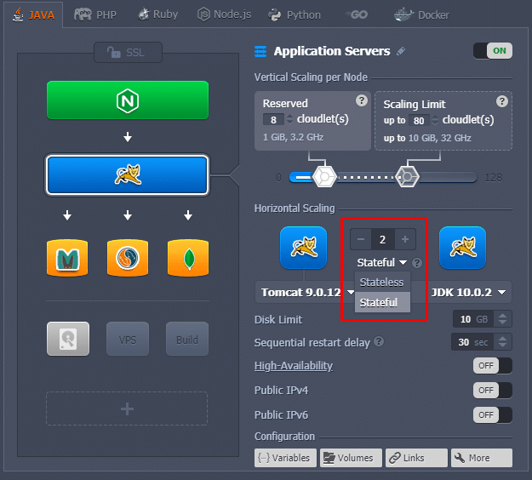This screenshot has width=532, height=480.
Task: Click the Scaling Limit cloudlets value field
Action: [419, 120]
